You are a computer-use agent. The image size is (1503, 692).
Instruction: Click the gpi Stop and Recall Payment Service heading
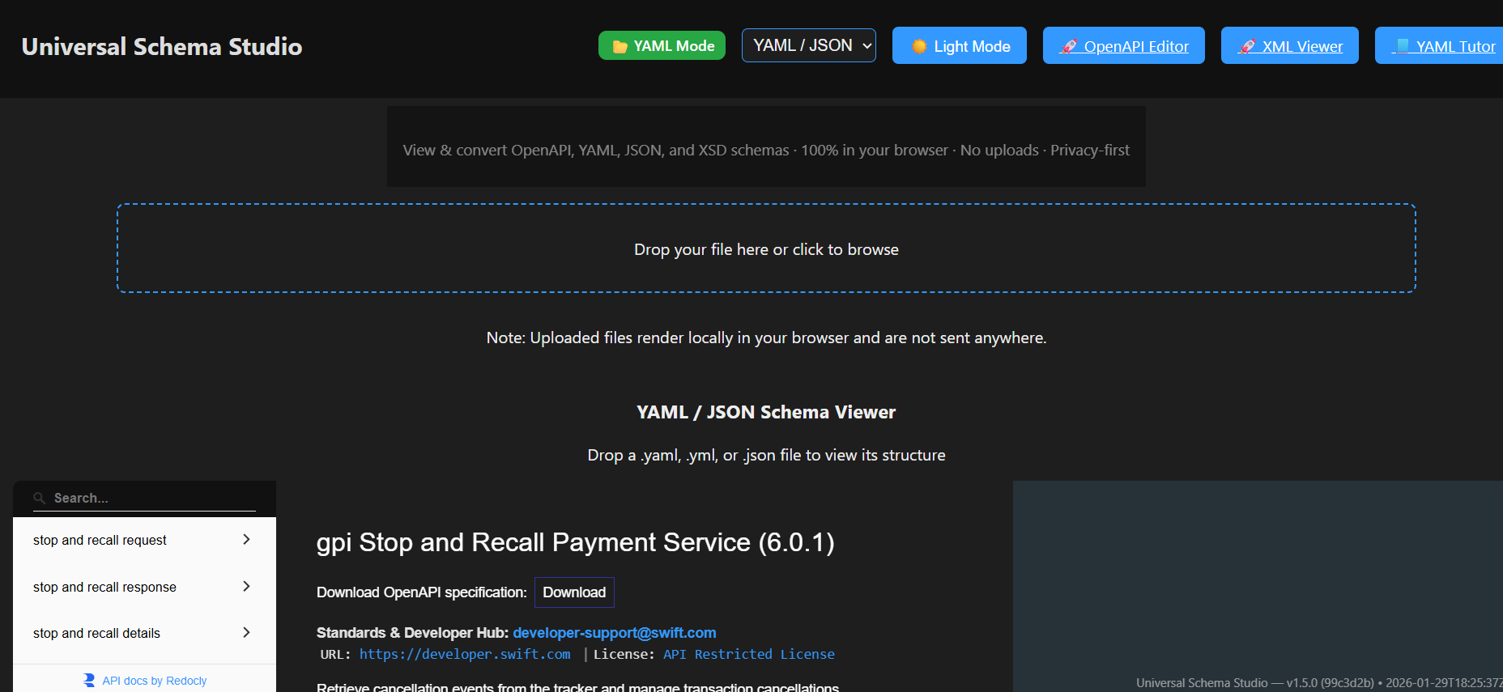point(575,542)
